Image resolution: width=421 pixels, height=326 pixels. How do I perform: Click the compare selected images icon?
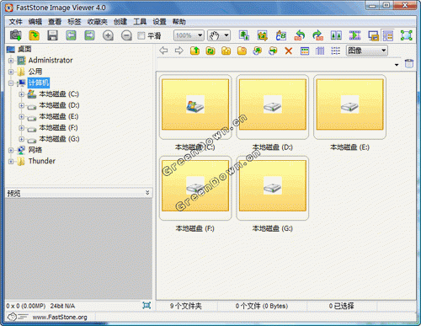(336, 35)
